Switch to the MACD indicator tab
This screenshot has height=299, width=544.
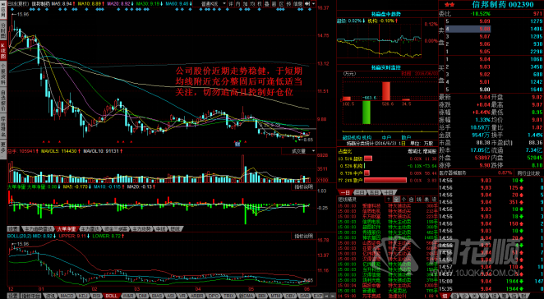(x=67, y=296)
